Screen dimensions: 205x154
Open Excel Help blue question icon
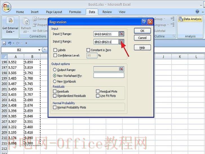tap(197, 12)
